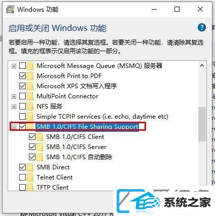
Task: Click the folder icon next to Telnet Client
Action: click(x=30, y=177)
